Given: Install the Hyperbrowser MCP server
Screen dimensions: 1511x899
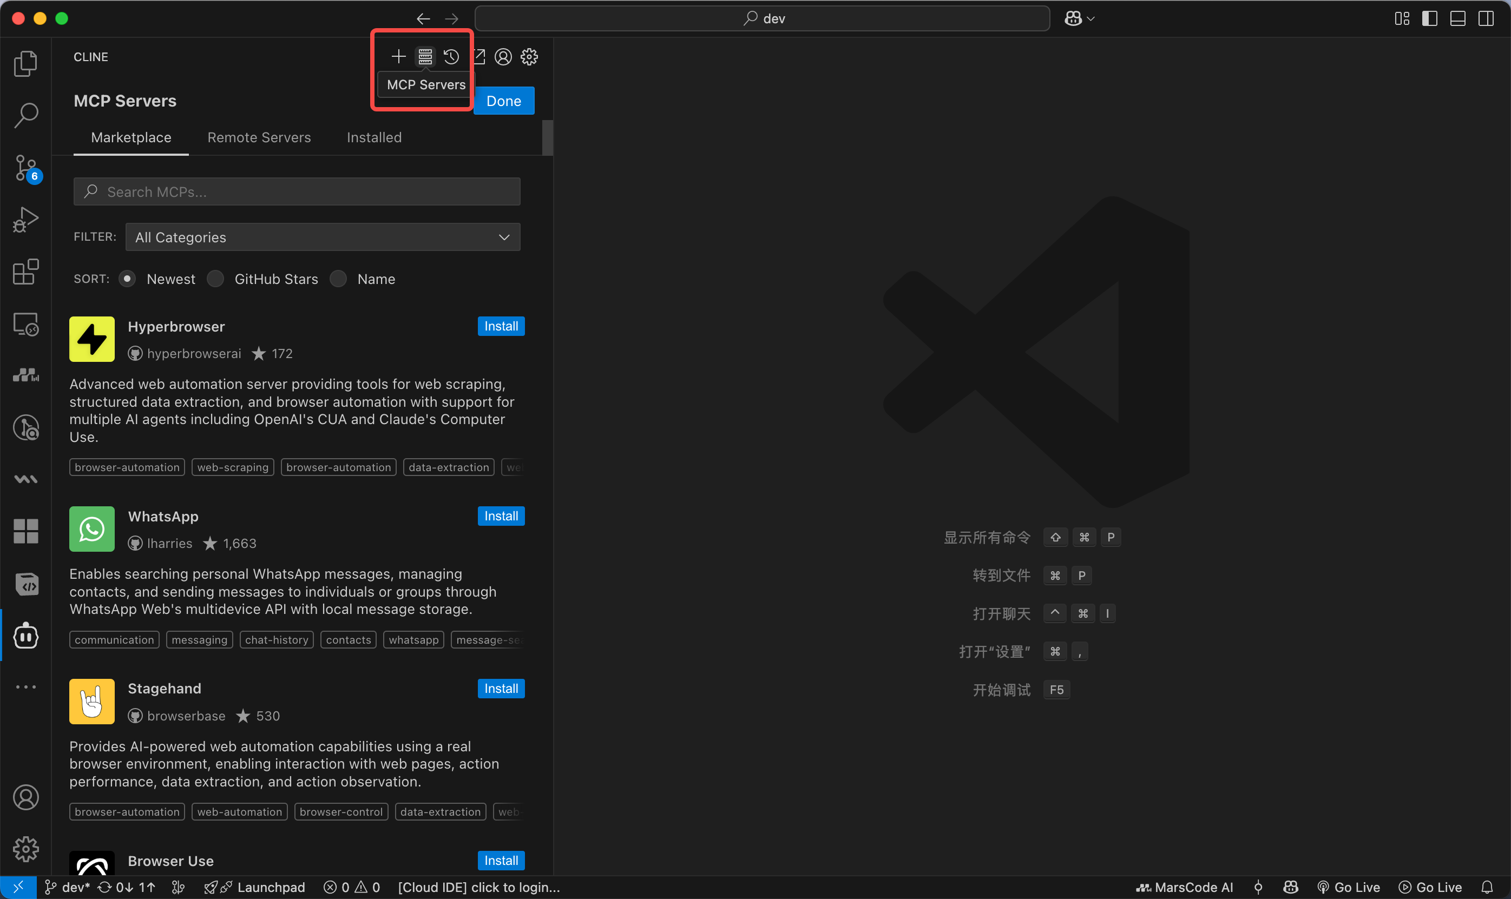Looking at the screenshot, I should 501,326.
